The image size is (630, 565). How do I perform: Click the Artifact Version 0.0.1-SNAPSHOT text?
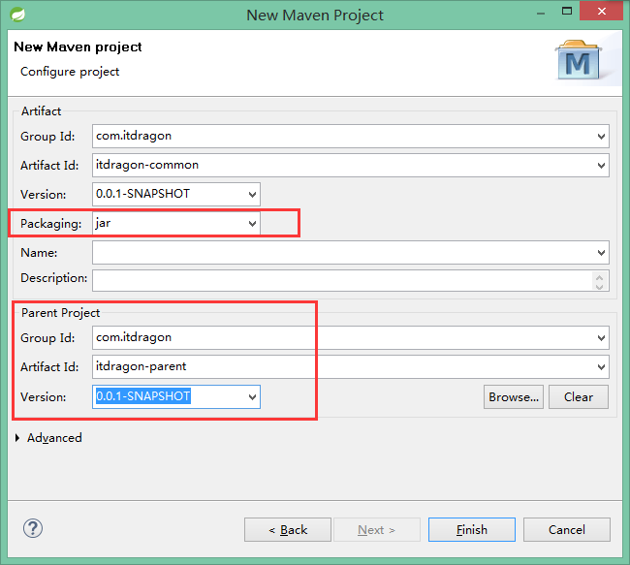tap(142, 194)
